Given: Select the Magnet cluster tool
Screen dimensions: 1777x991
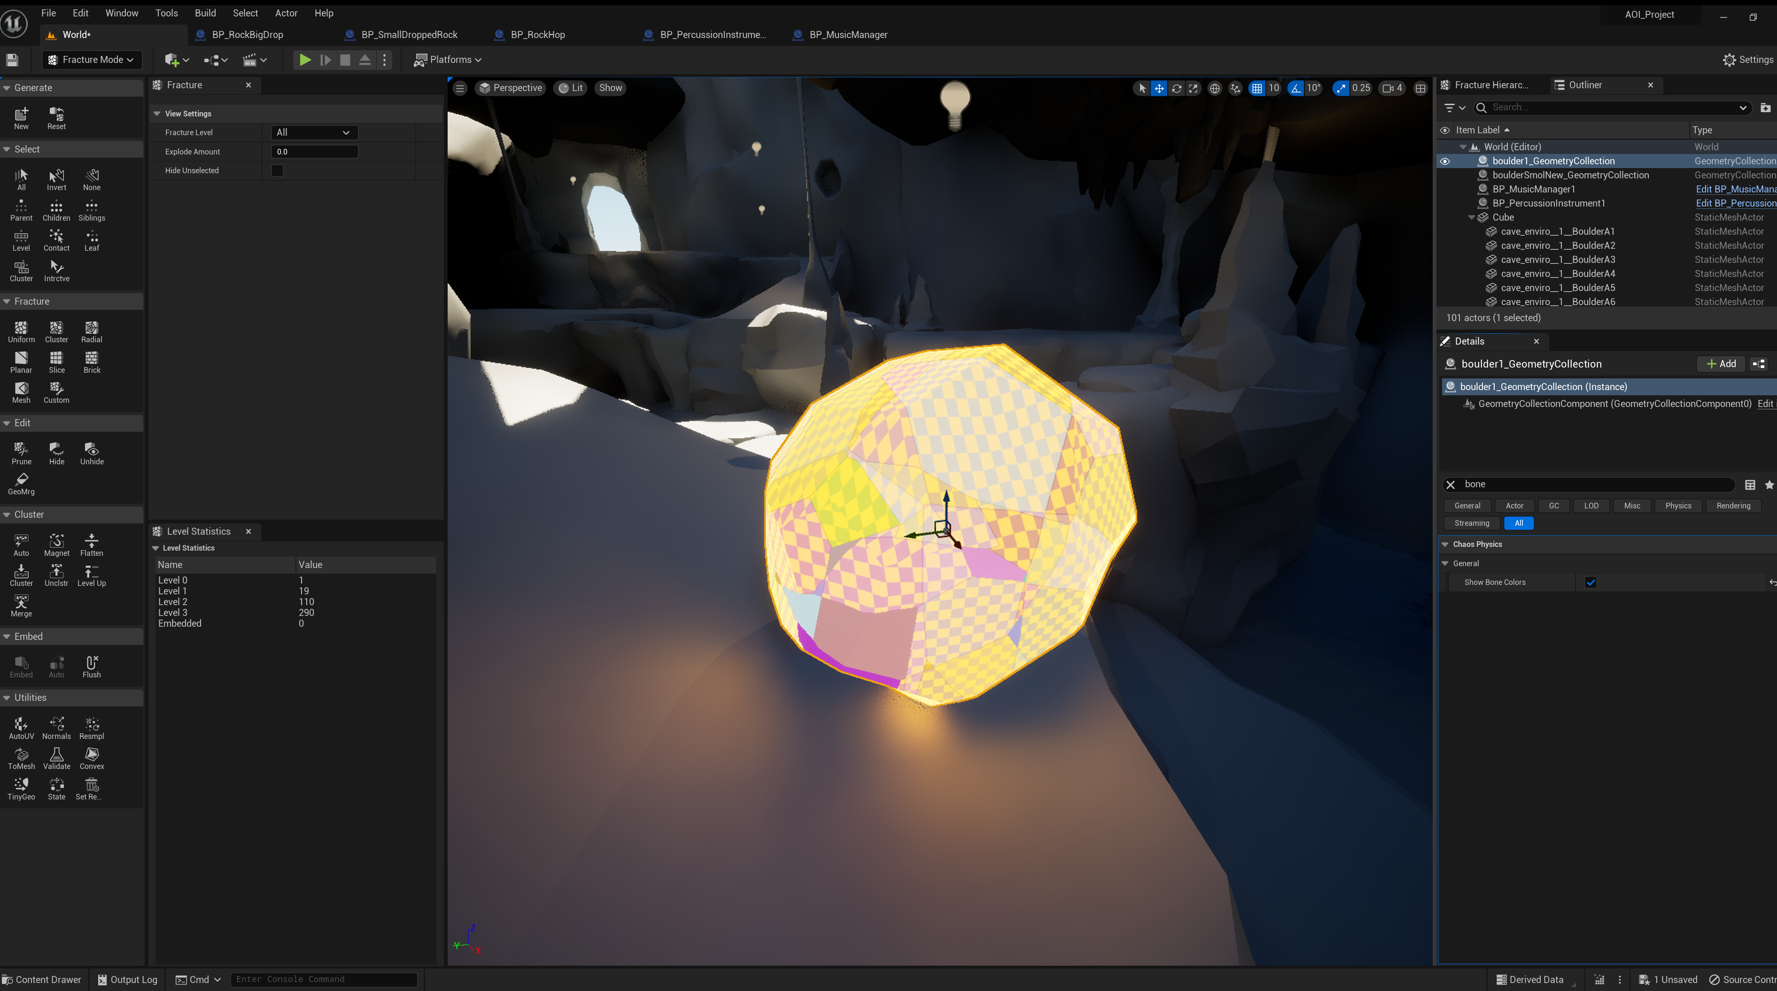Looking at the screenshot, I should pos(56,545).
